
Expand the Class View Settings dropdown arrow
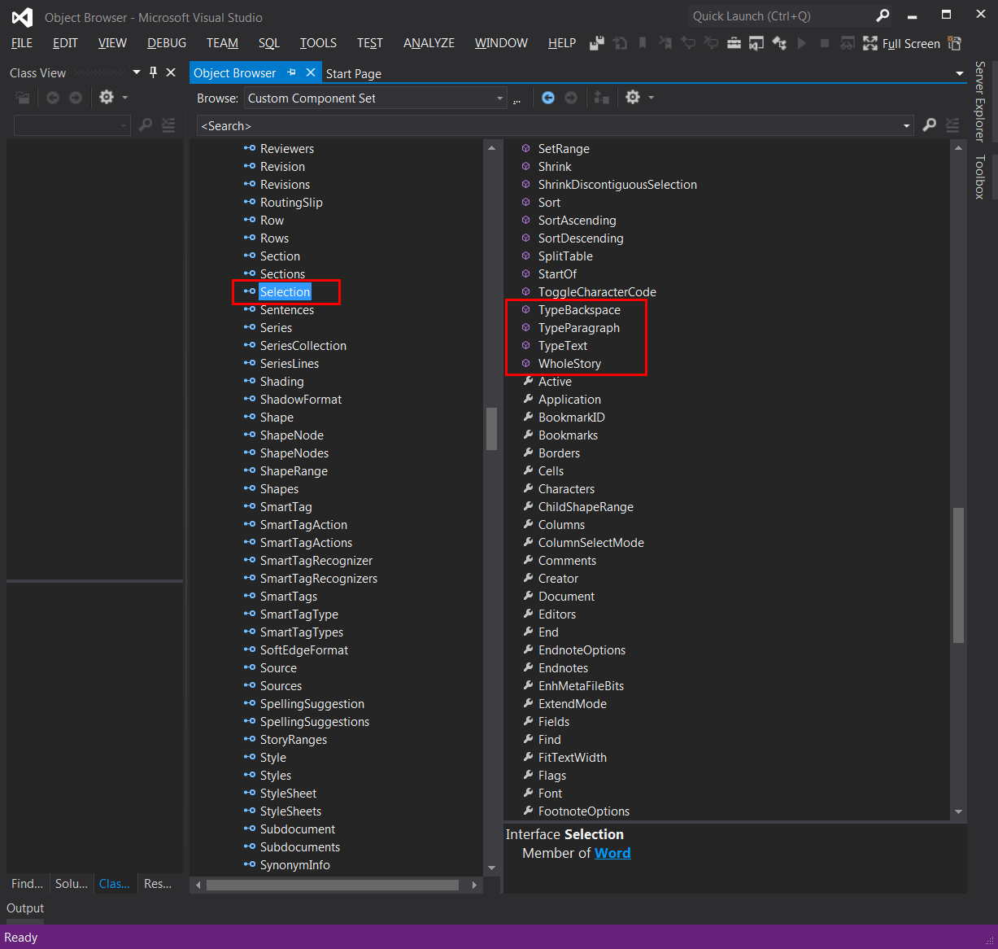coord(124,98)
